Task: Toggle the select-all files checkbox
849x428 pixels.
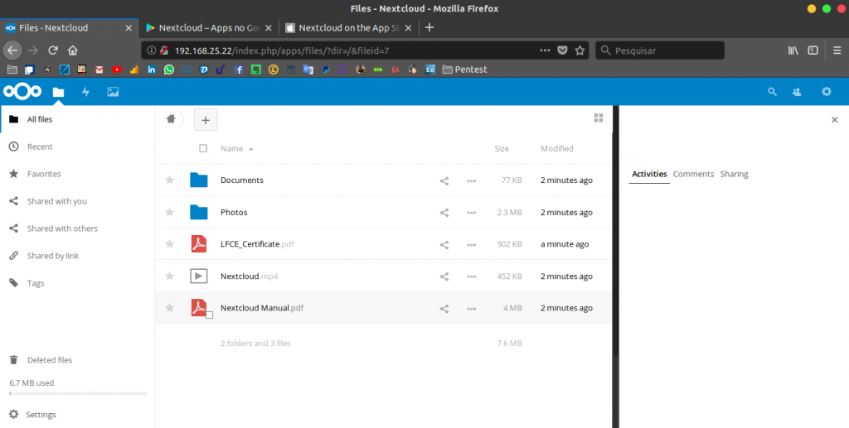Action: 203,148
